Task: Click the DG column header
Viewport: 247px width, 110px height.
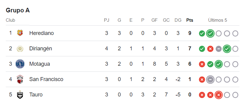Action: tap(178, 20)
